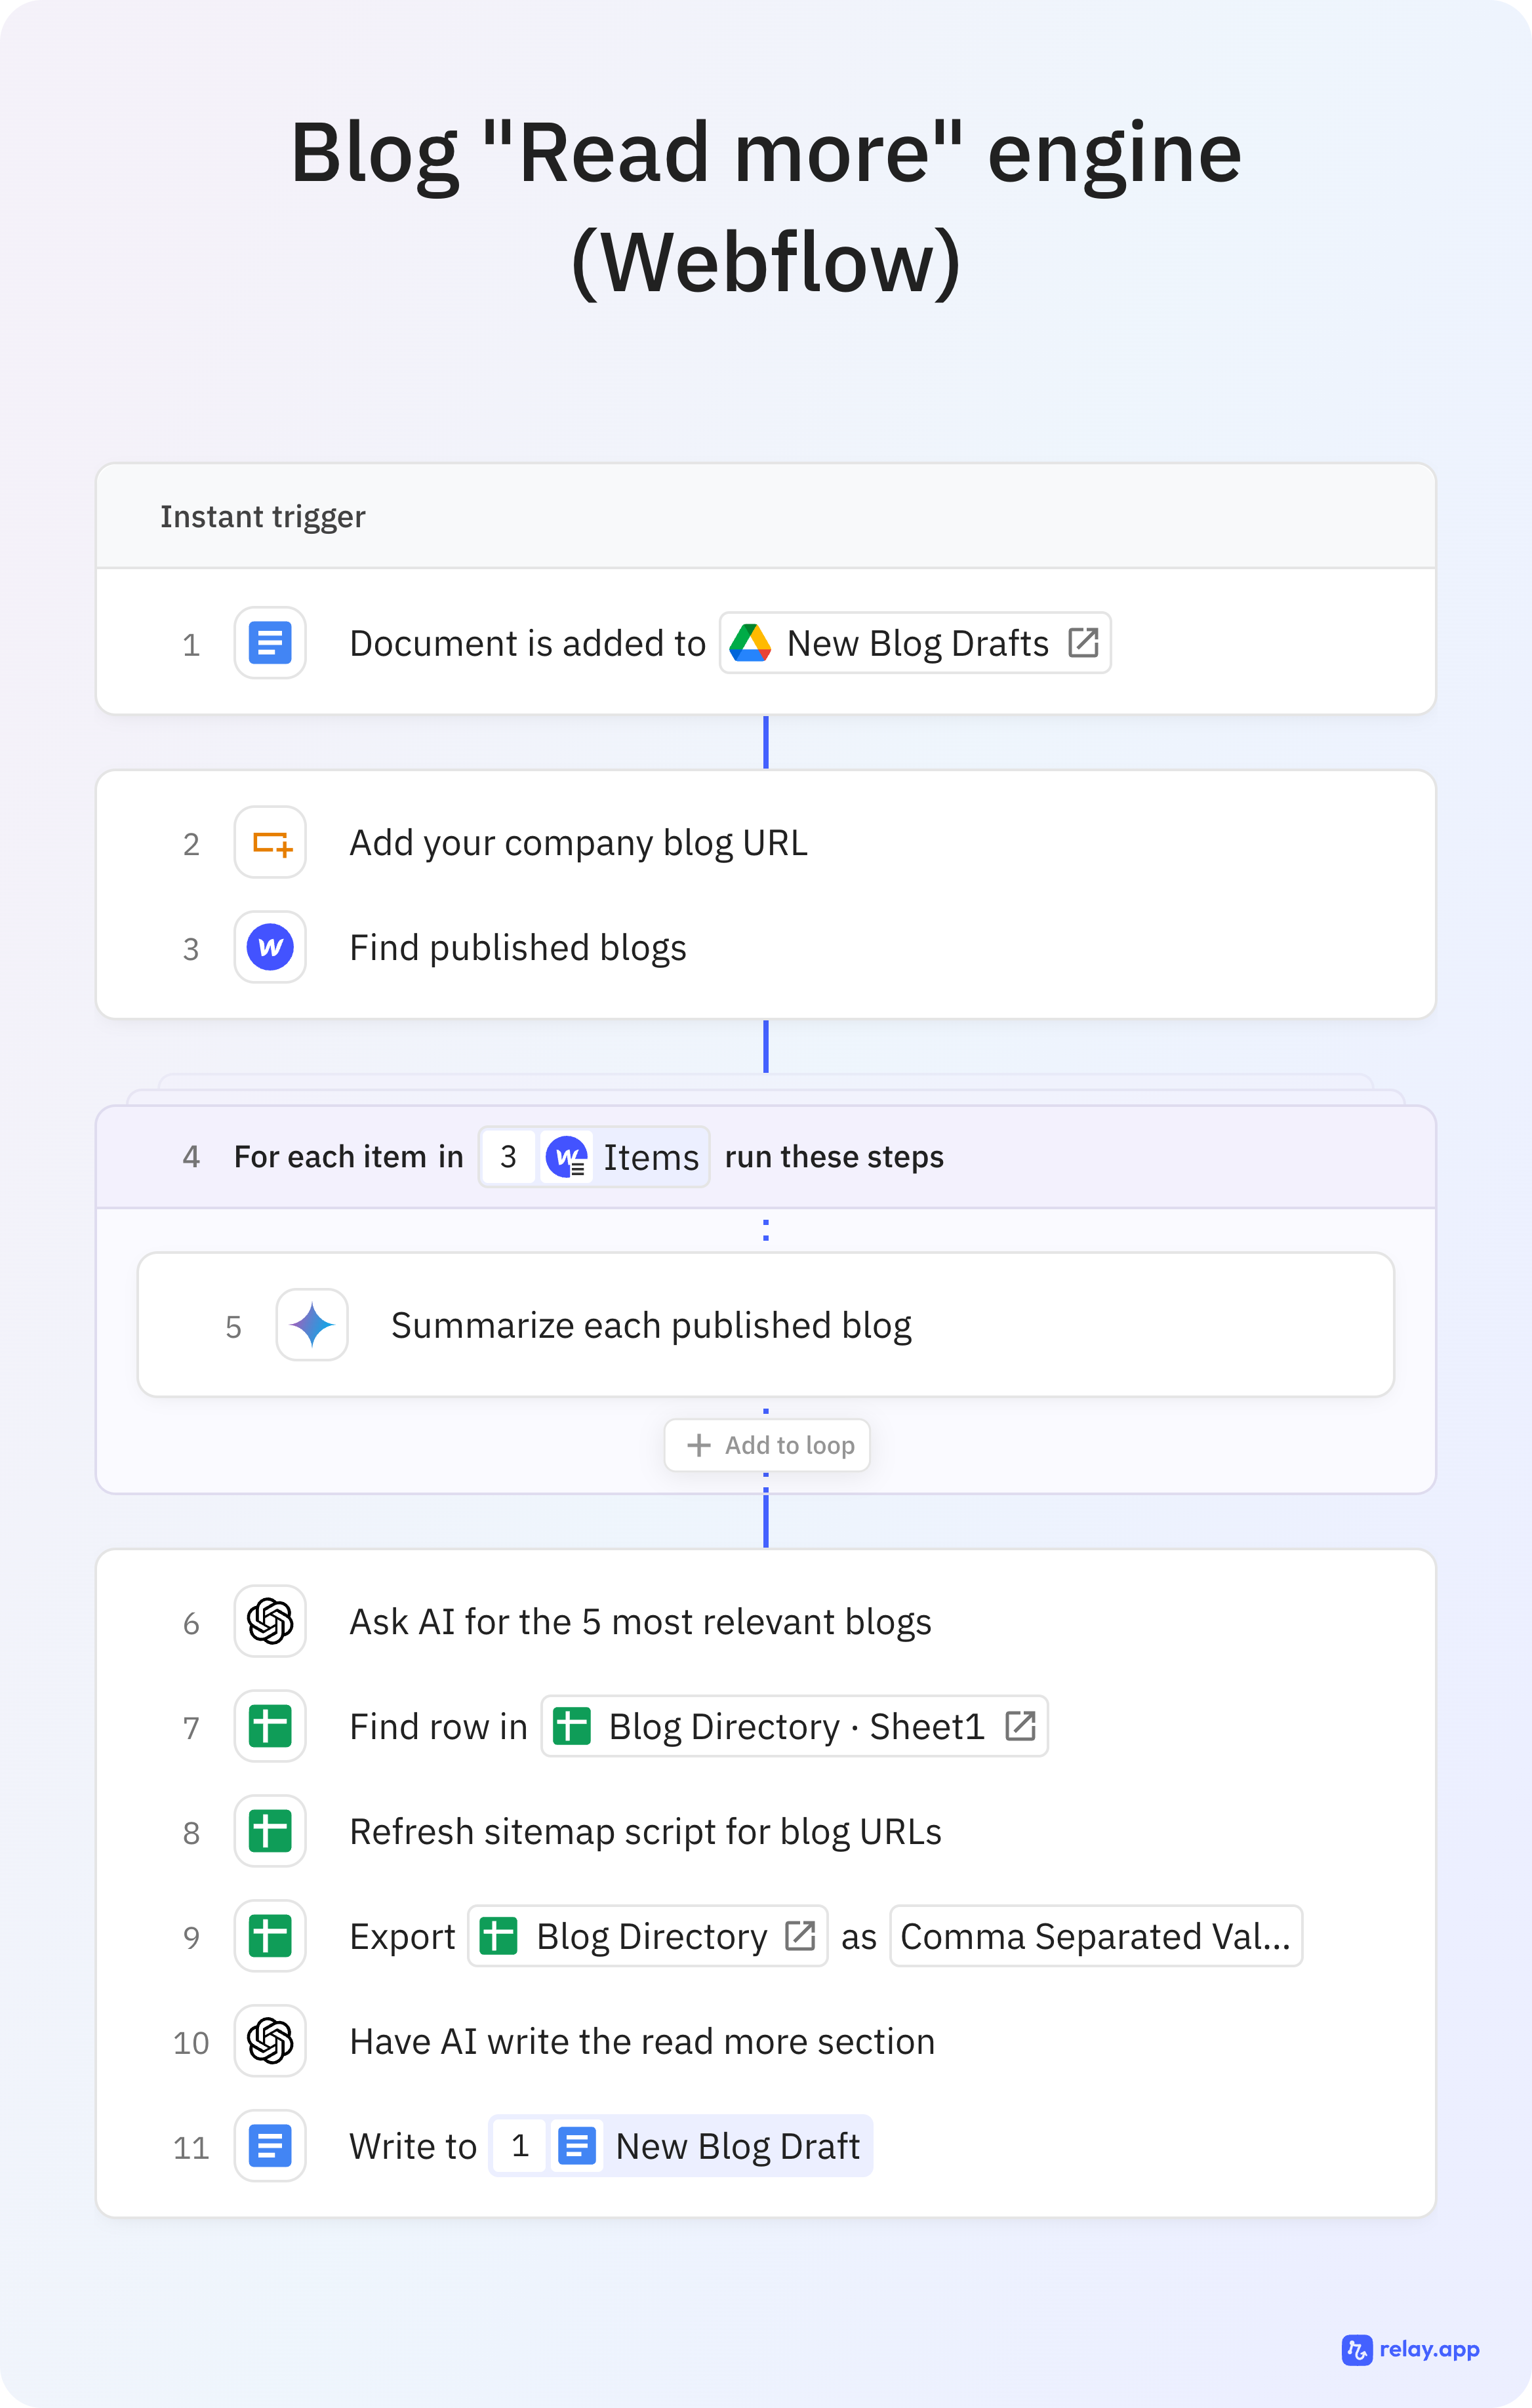The image size is (1532, 2408).
Task: Click the Gemini sparkle icon on Summarize step
Action: click(x=311, y=1324)
